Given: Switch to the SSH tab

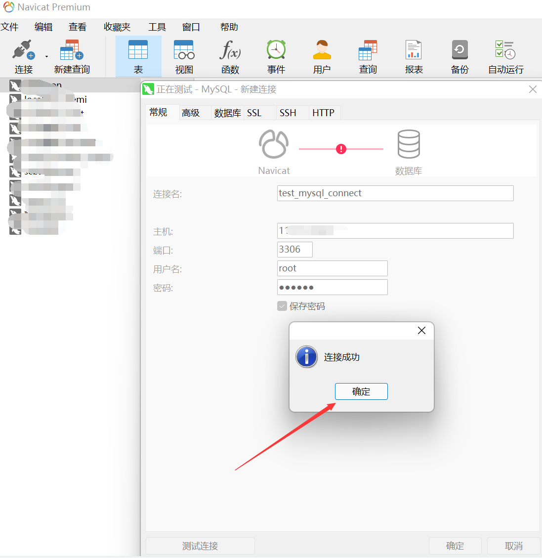Looking at the screenshot, I should tap(288, 113).
